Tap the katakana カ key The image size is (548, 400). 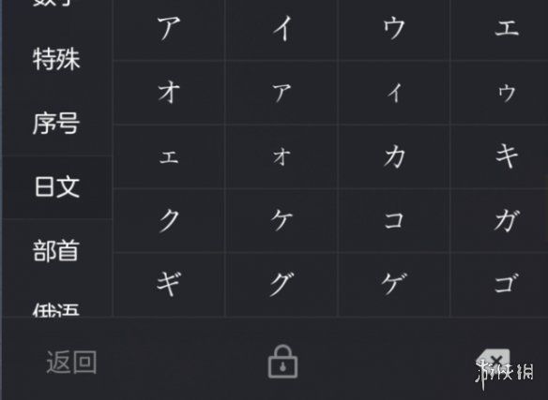(394, 156)
